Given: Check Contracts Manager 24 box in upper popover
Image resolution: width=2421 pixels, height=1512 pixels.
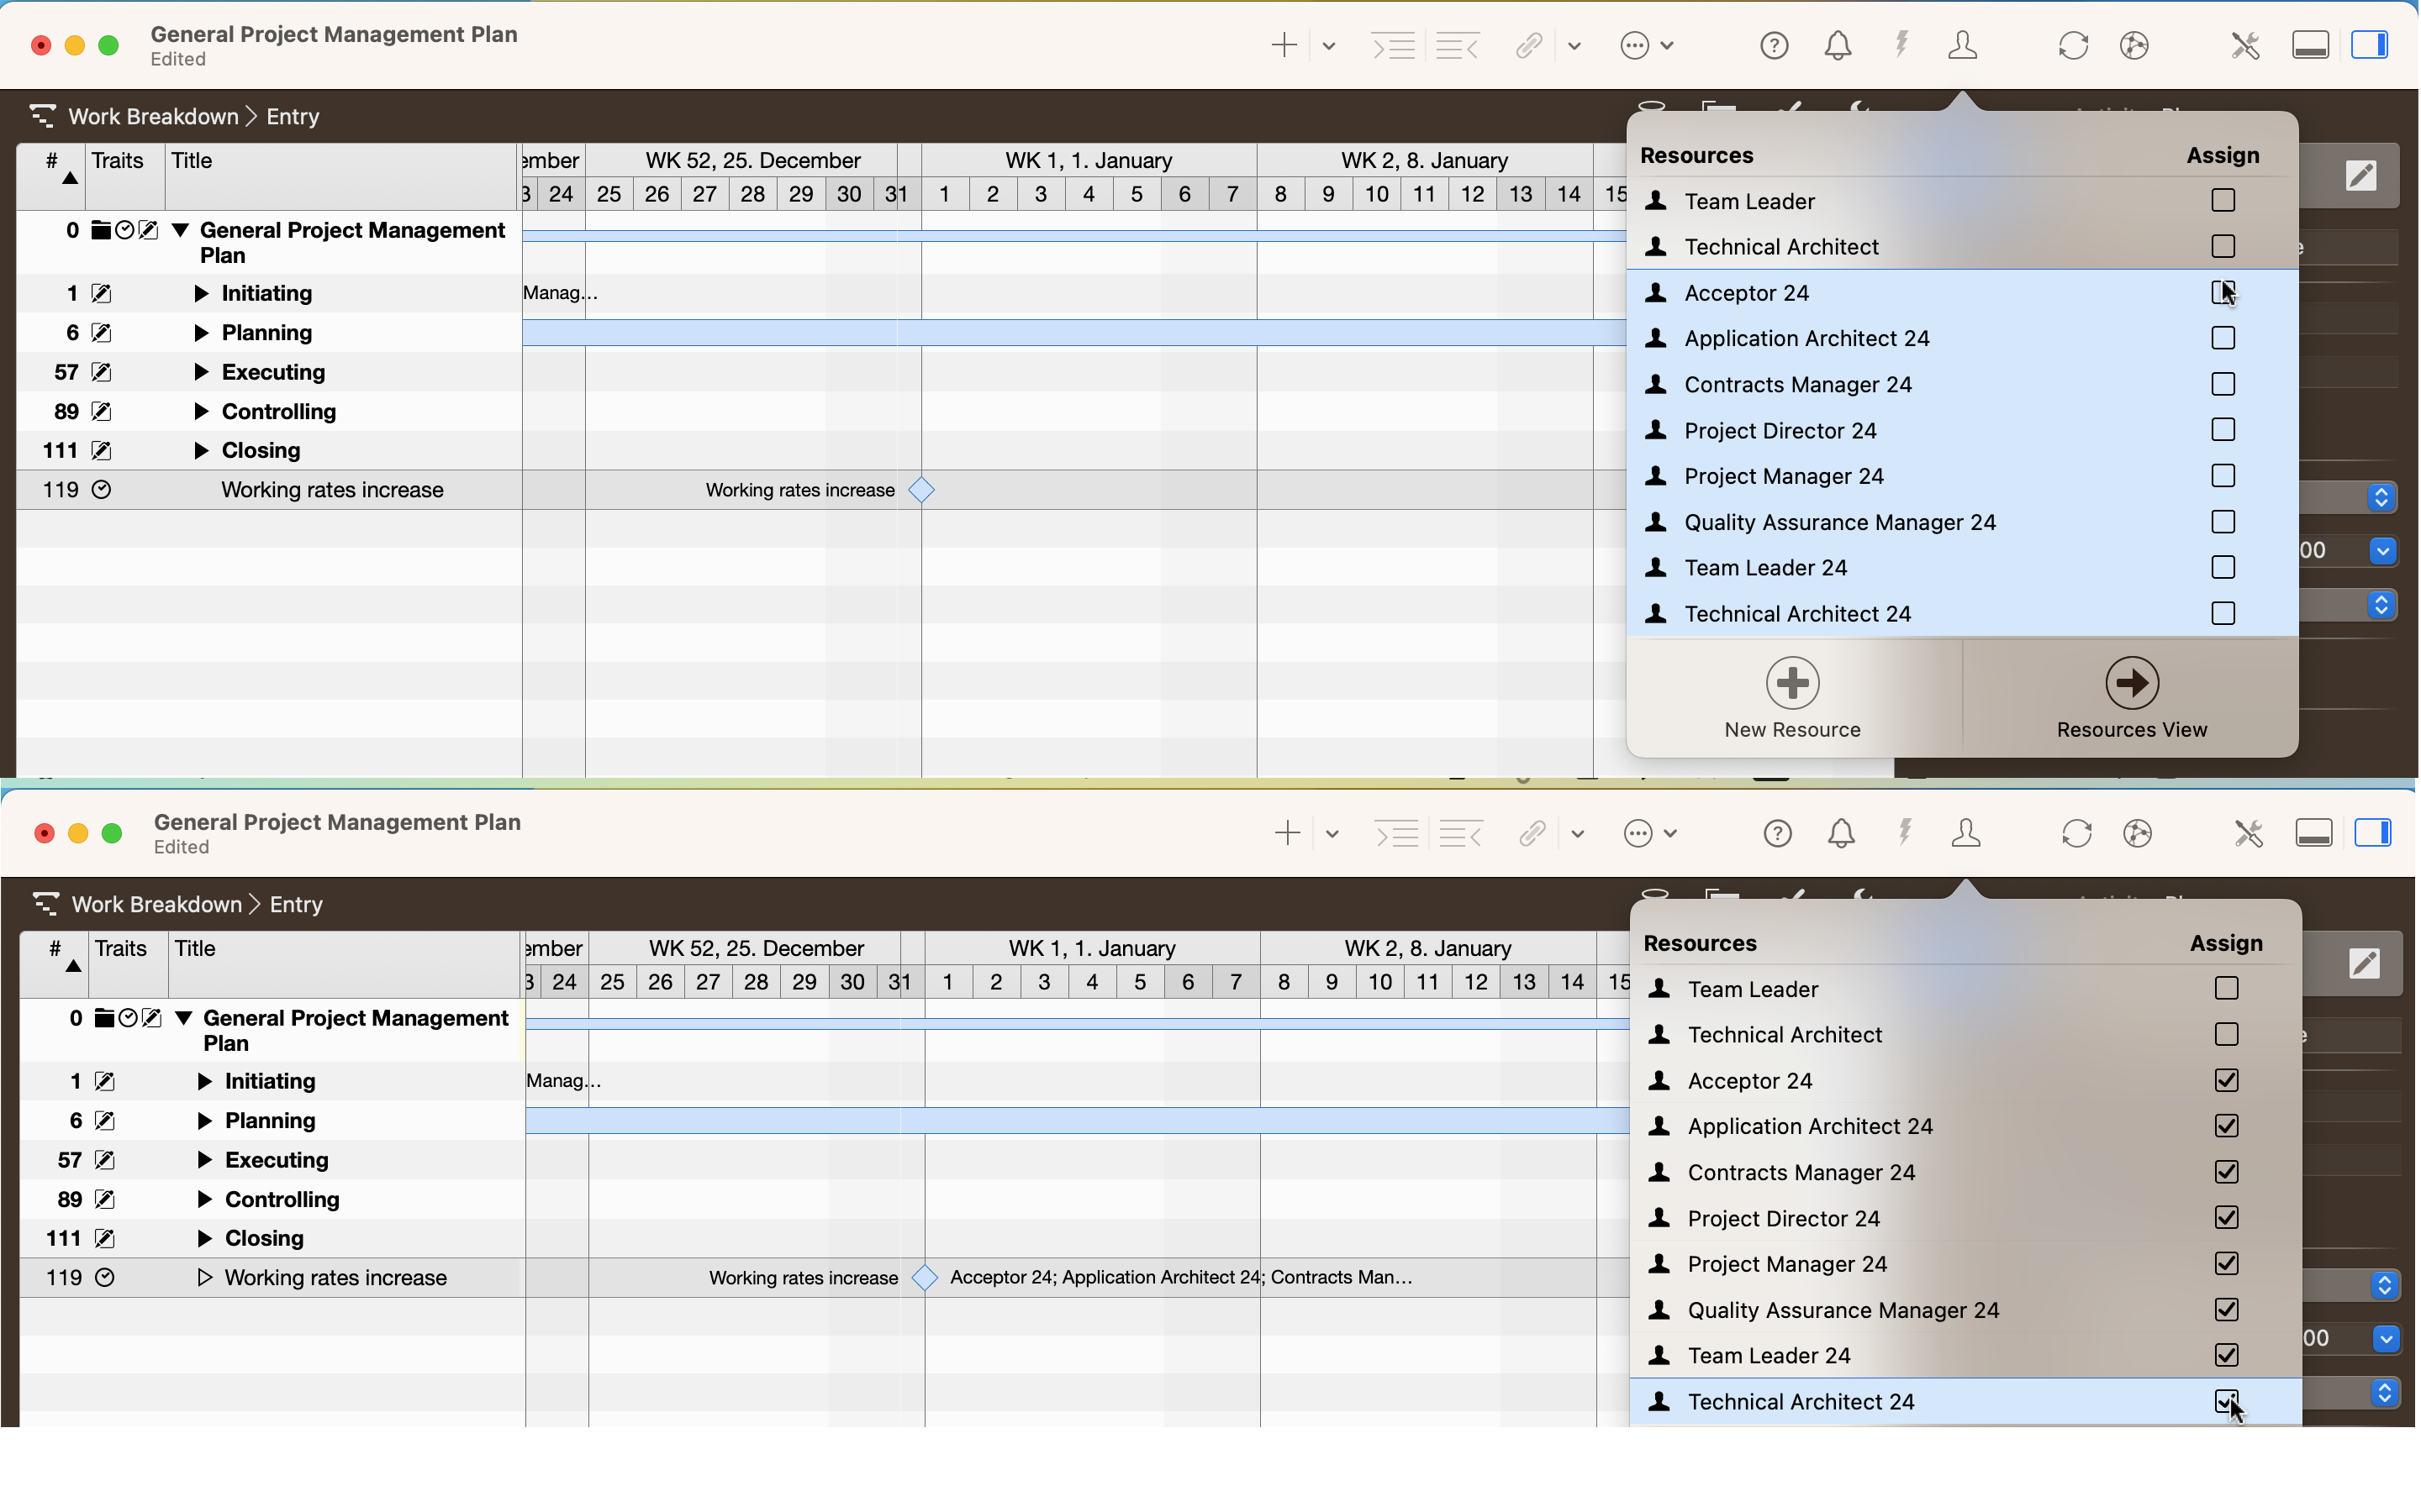Looking at the screenshot, I should [x=2223, y=384].
